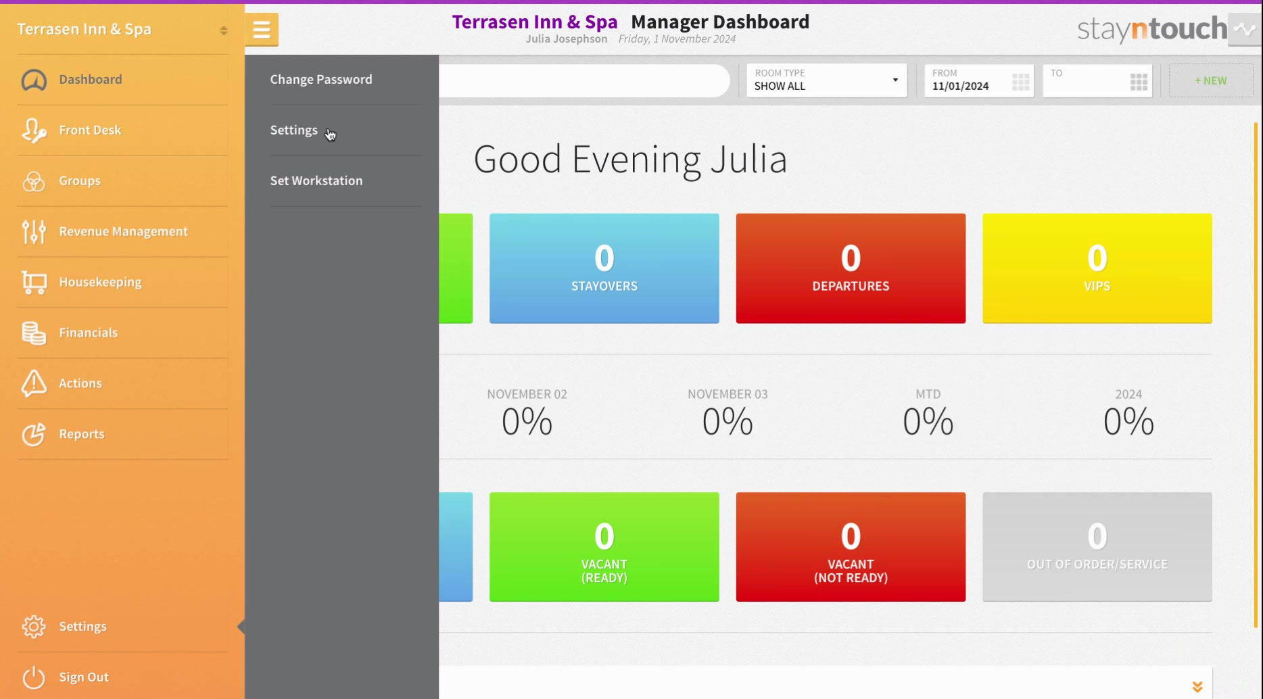This screenshot has width=1263, height=699.
Task: Expand the panel with double chevron down
Action: 1197,687
